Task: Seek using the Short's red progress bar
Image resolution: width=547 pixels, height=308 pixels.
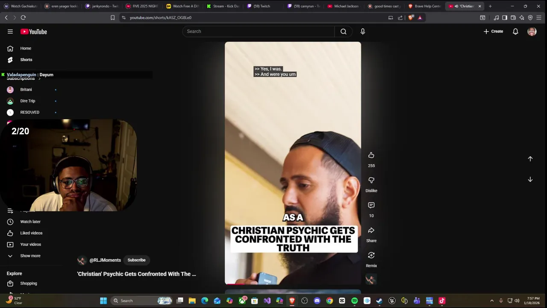Action: (293, 284)
